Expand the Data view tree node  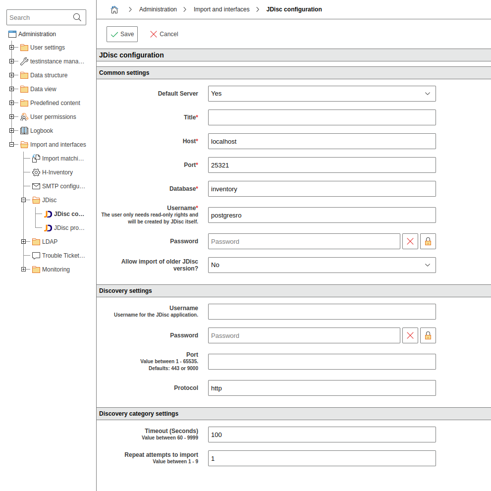(x=11, y=89)
